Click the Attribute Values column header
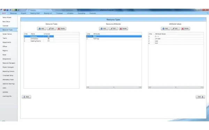This screenshot has width=209, height=130. 161,34
